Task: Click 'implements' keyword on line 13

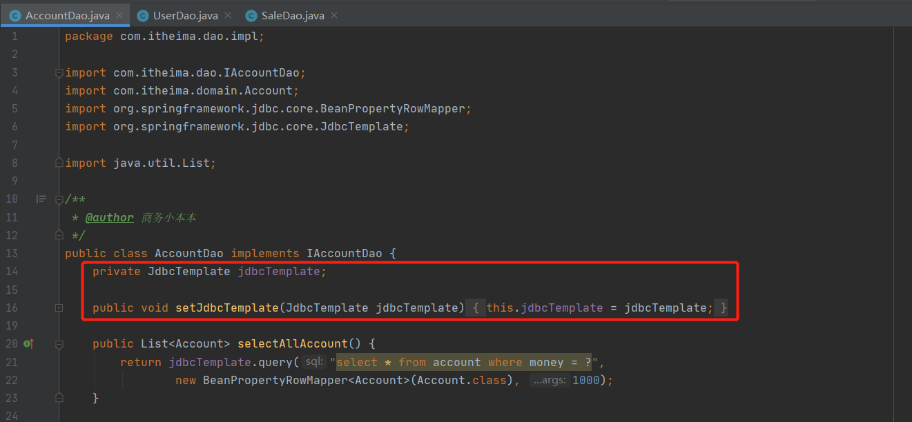Action: (265, 254)
